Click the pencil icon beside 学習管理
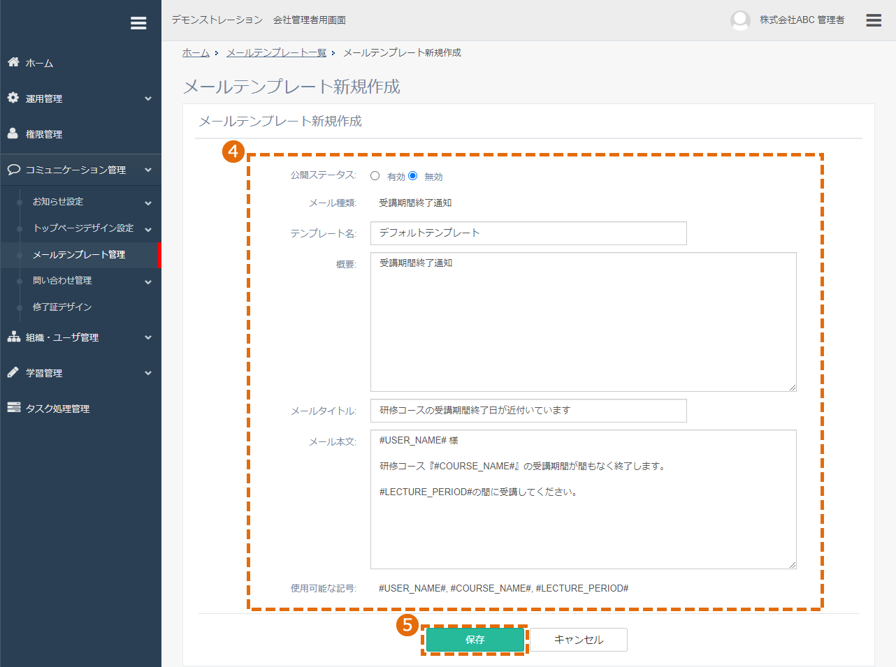This screenshot has width=896, height=667. pos(13,372)
